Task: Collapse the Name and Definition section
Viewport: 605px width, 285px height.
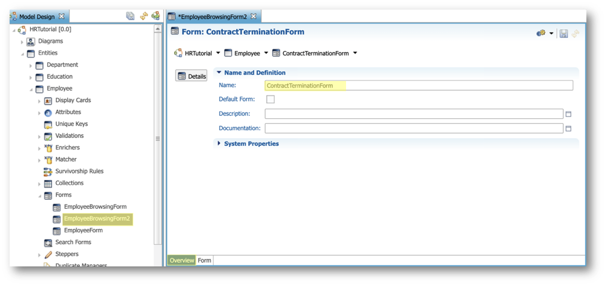Action: (x=219, y=73)
